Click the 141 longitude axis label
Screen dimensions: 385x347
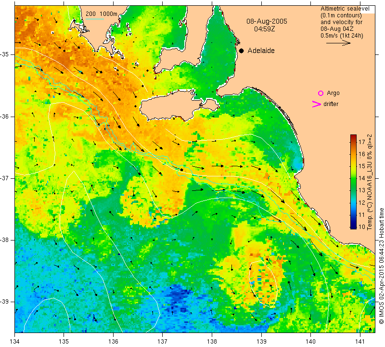[360, 341]
